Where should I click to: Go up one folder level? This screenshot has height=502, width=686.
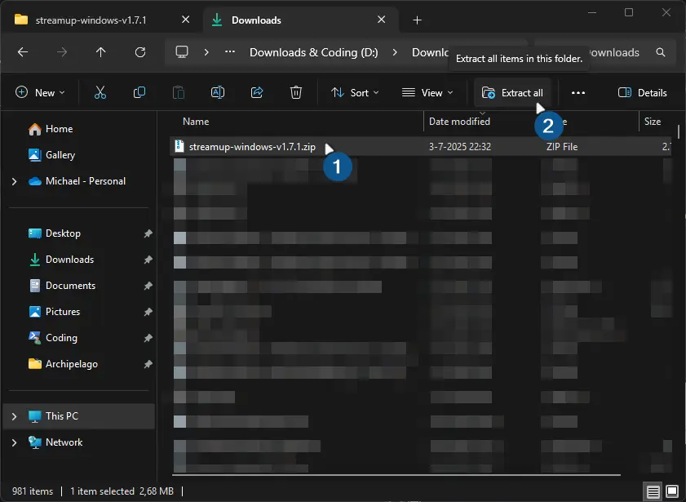(101, 52)
